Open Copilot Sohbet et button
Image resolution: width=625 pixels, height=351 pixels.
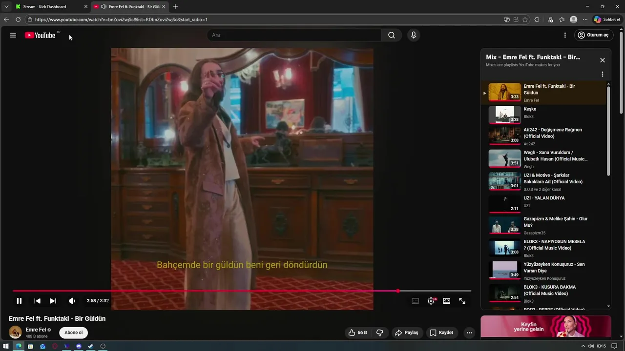[607, 19]
